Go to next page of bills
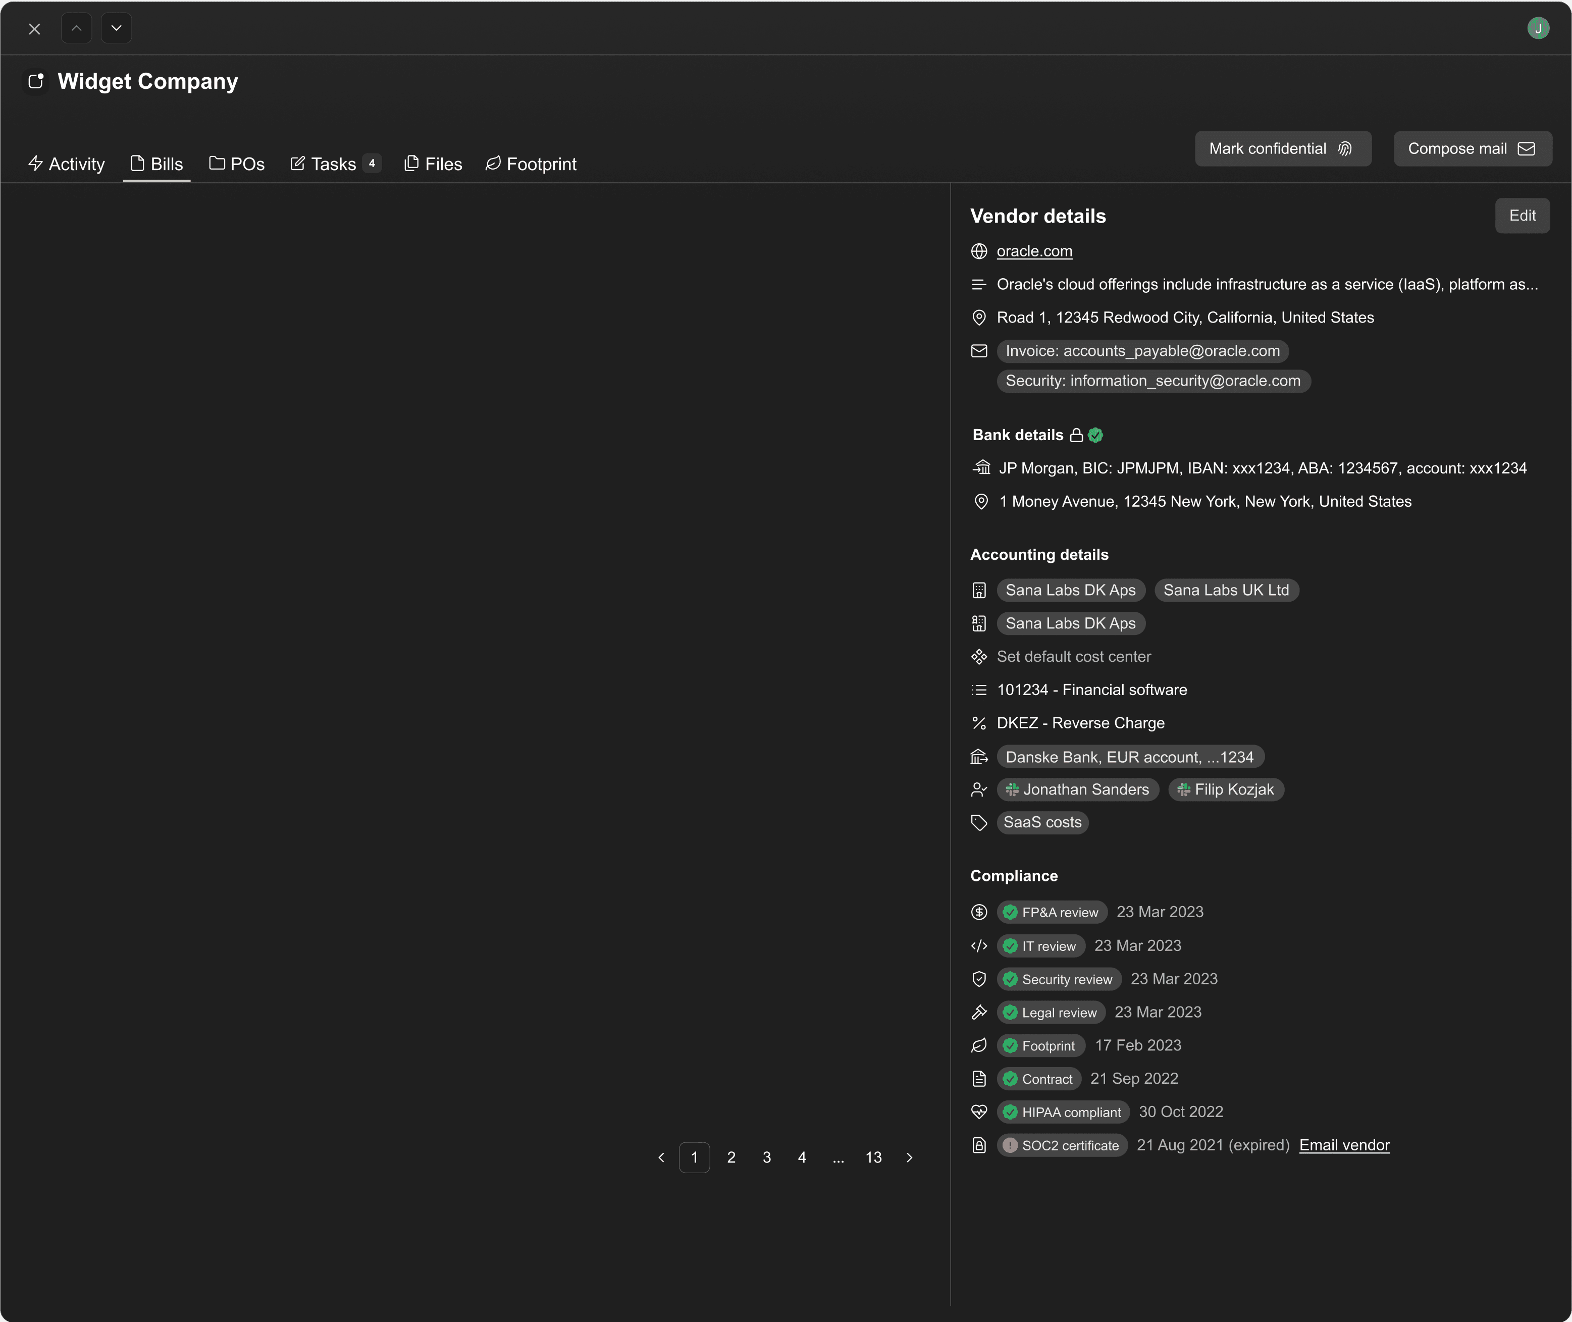This screenshot has height=1322, width=1572. point(909,1157)
